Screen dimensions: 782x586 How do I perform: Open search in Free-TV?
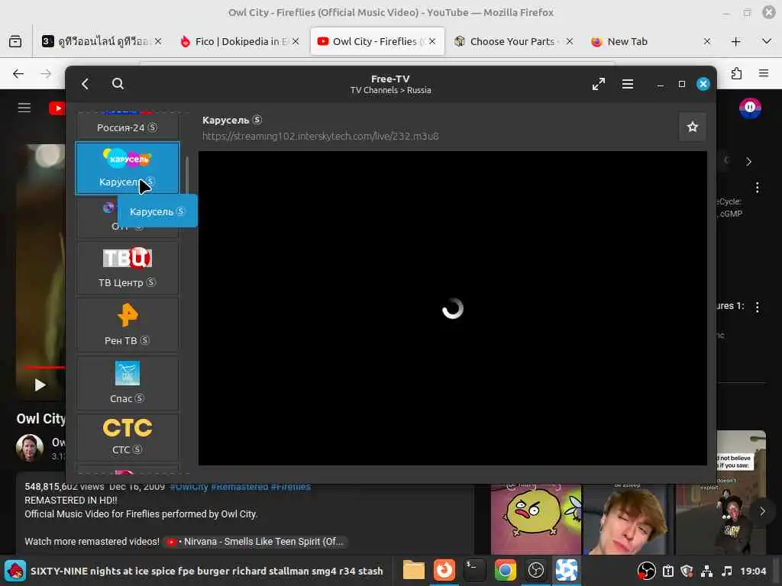[118, 84]
